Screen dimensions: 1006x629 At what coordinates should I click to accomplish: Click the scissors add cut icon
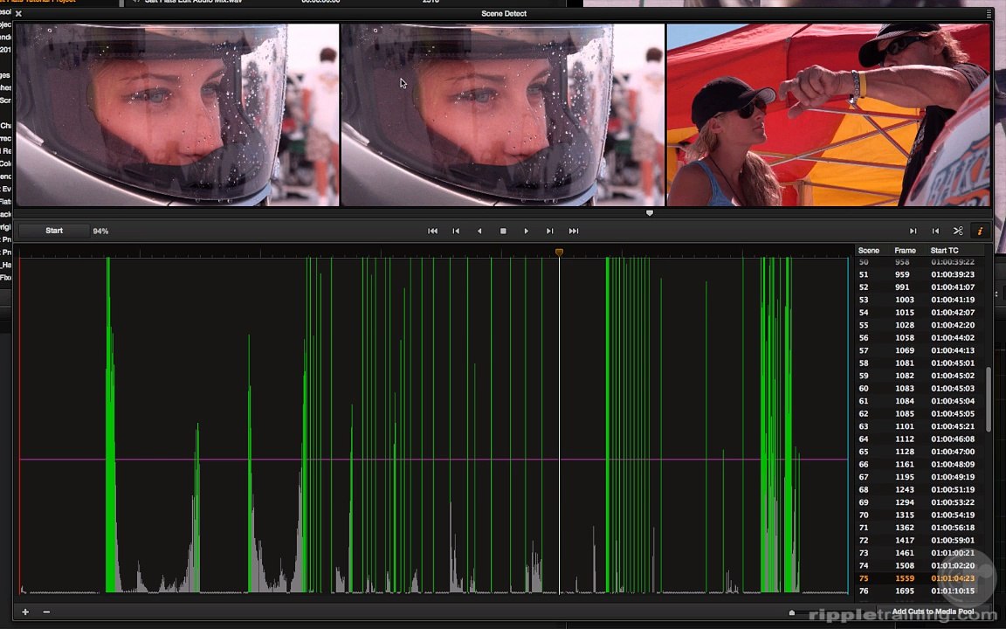pyautogui.click(x=958, y=231)
